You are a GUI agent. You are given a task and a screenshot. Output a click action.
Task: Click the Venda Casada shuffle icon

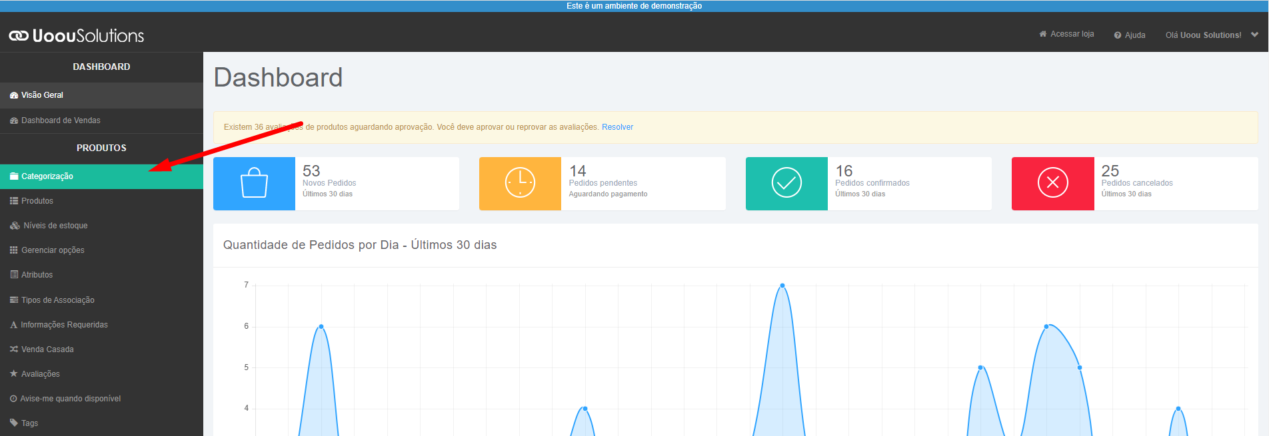click(x=14, y=349)
